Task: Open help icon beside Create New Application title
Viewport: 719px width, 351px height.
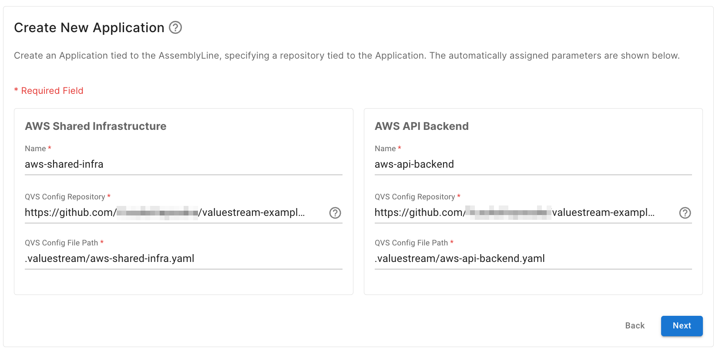Action: 175,27
